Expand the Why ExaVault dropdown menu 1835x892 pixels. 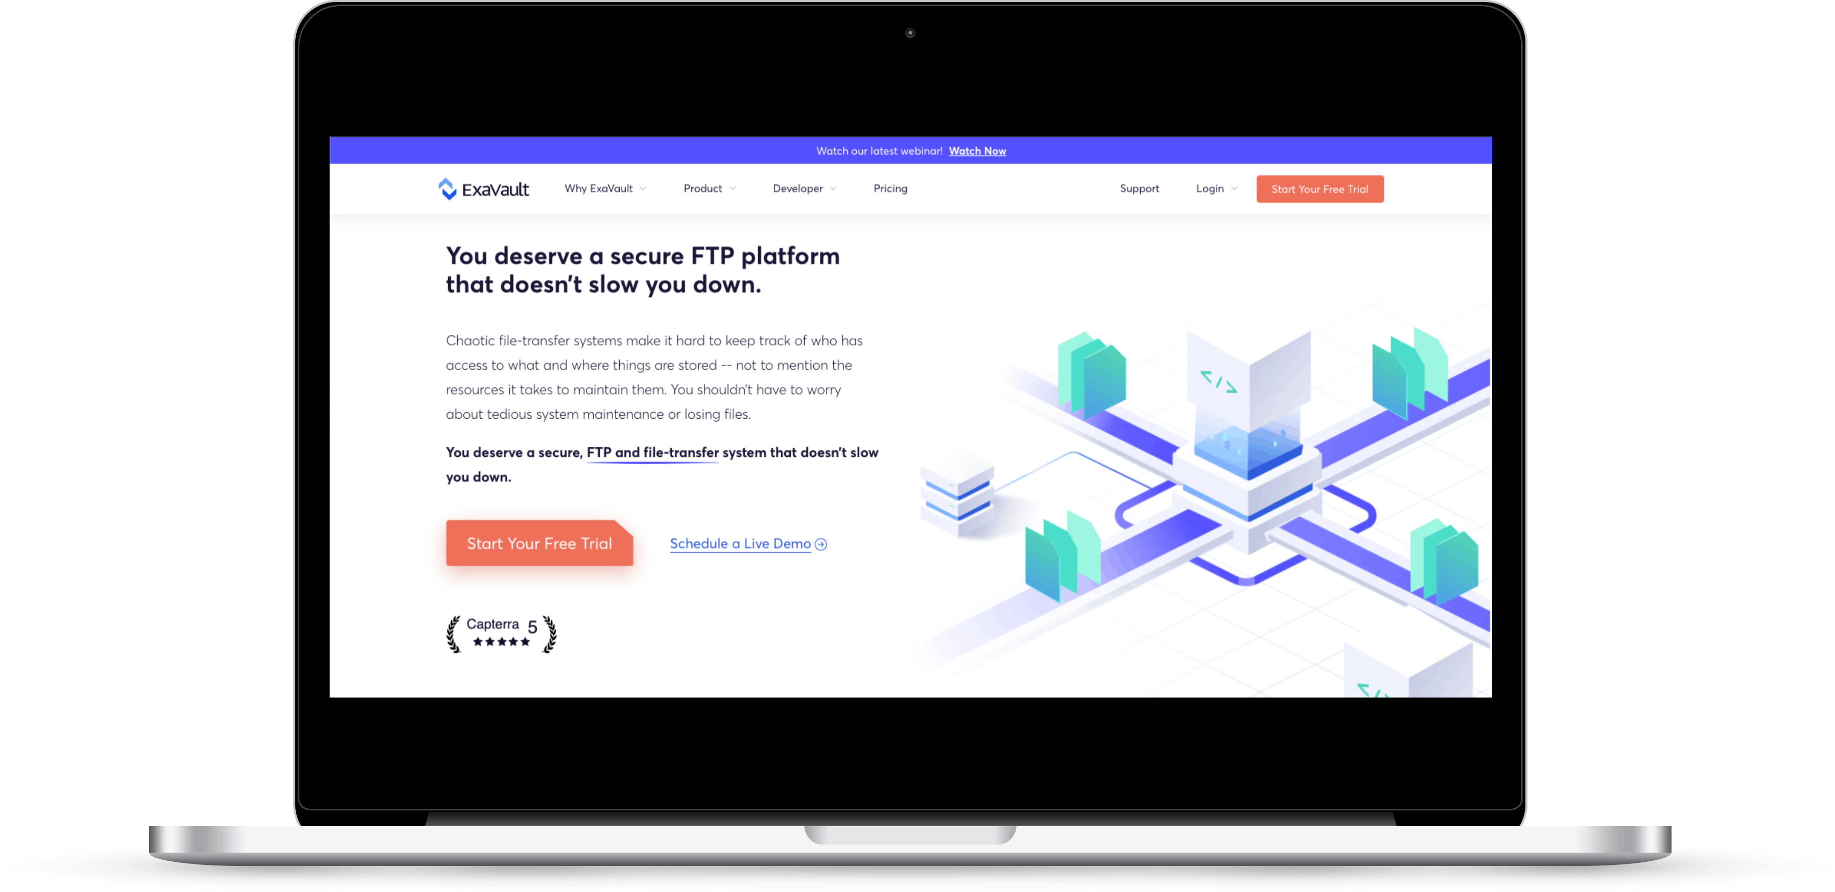pos(604,188)
